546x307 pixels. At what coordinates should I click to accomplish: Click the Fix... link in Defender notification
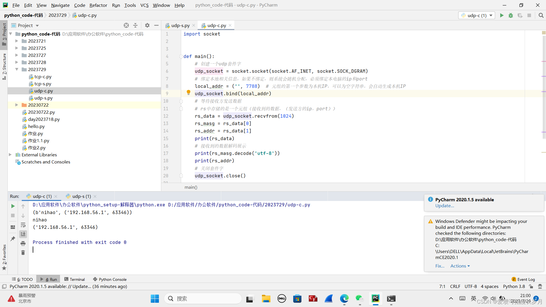[440, 266]
